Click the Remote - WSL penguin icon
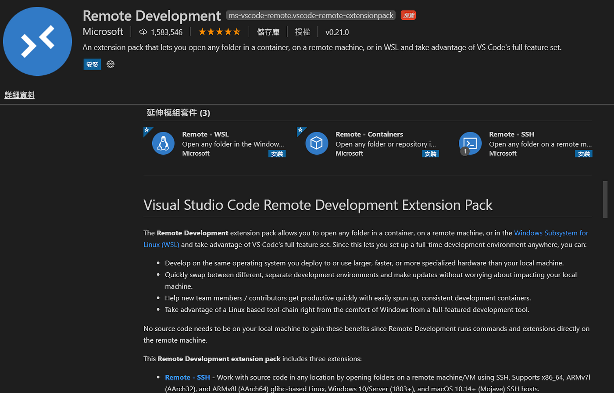The image size is (614, 393). pos(164,143)
